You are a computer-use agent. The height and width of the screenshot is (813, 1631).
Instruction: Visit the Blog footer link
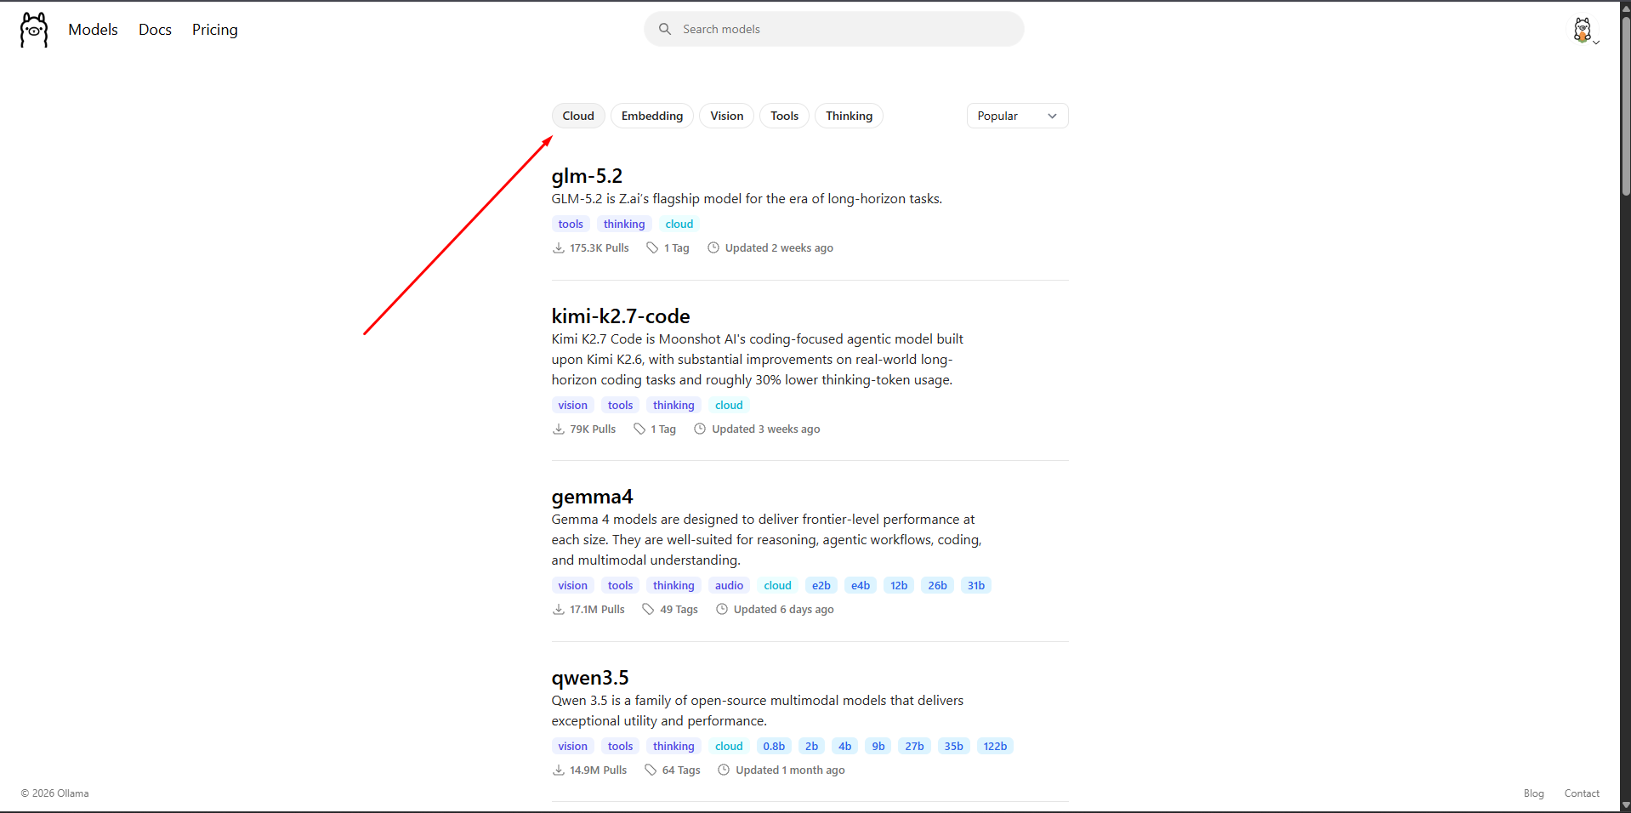(1534, 793)
